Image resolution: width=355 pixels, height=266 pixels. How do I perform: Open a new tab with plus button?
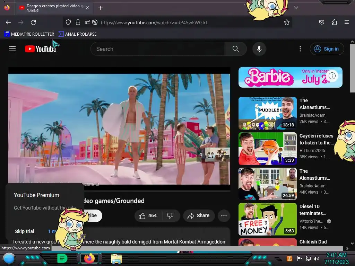coord(100,8)
